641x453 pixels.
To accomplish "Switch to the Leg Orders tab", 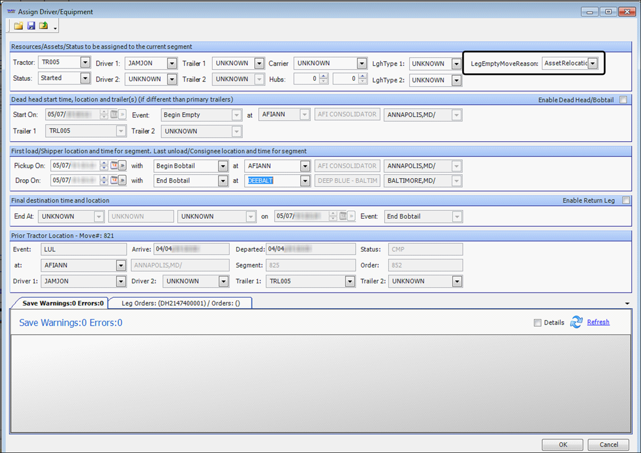I will pos(179,303).
